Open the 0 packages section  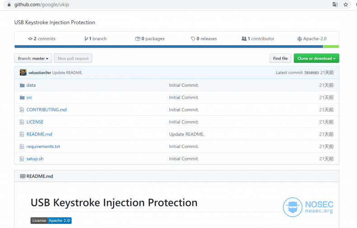coord(150,39)
